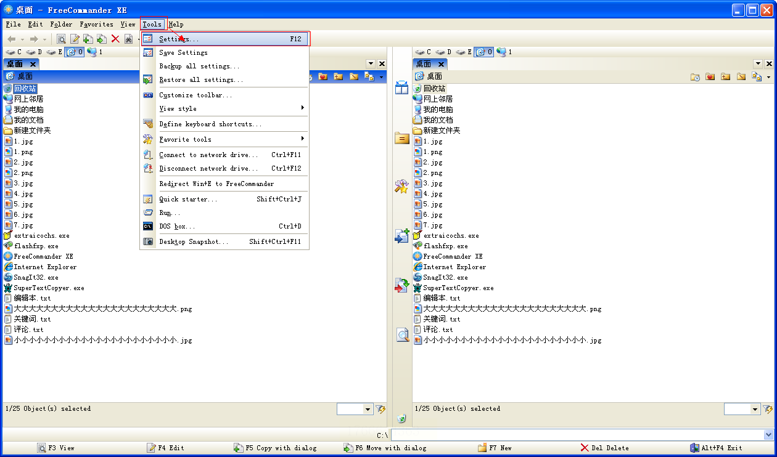Expand the Favorite tools submenu

(224, 139)
